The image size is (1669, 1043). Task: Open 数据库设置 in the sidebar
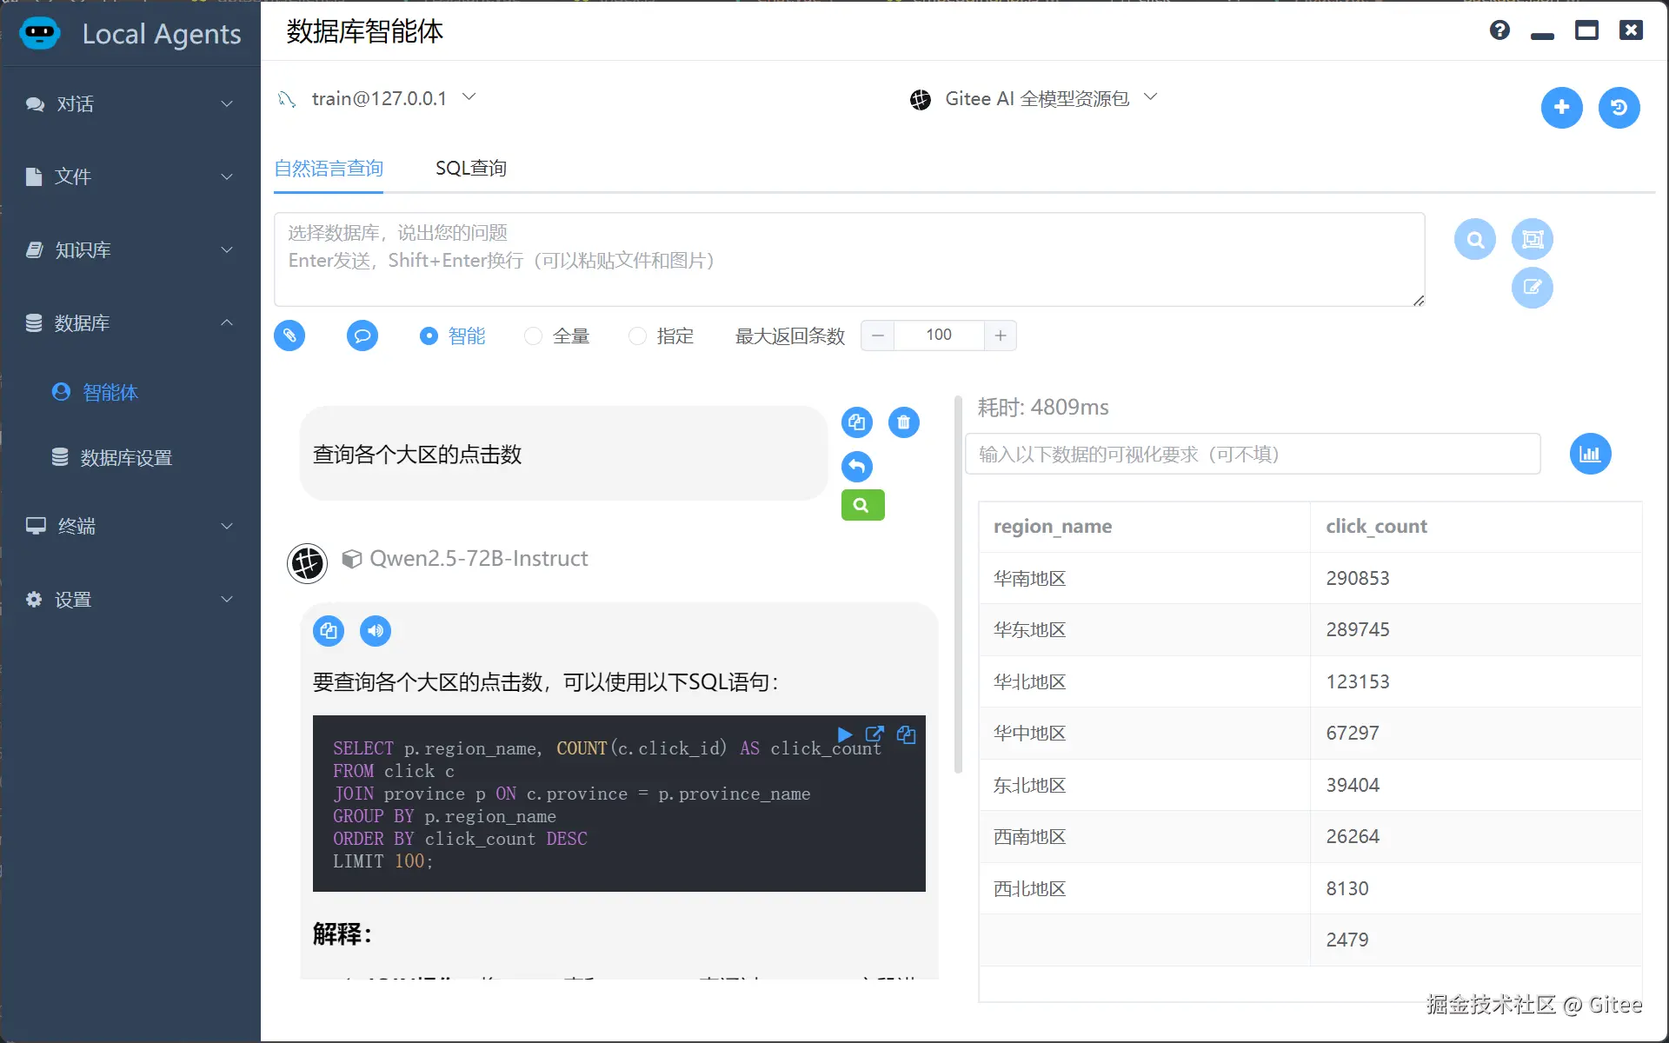point(126,457)
